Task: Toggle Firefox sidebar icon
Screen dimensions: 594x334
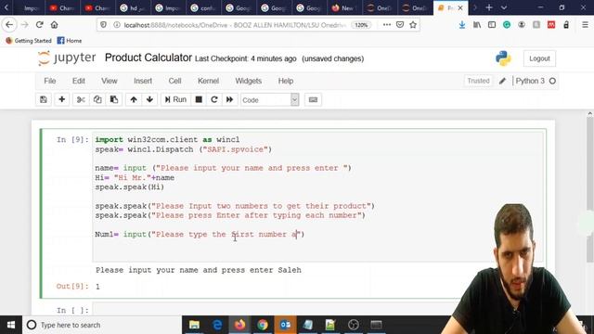Action: click(492, 25)
